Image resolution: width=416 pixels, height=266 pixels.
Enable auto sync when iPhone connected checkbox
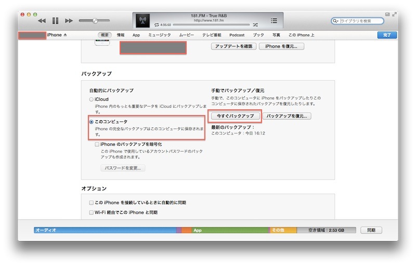[x=92, y=203]
